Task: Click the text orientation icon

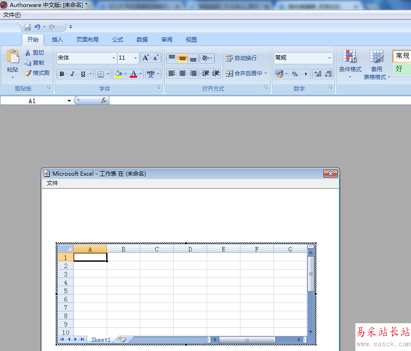Action: tap(205, 58)
